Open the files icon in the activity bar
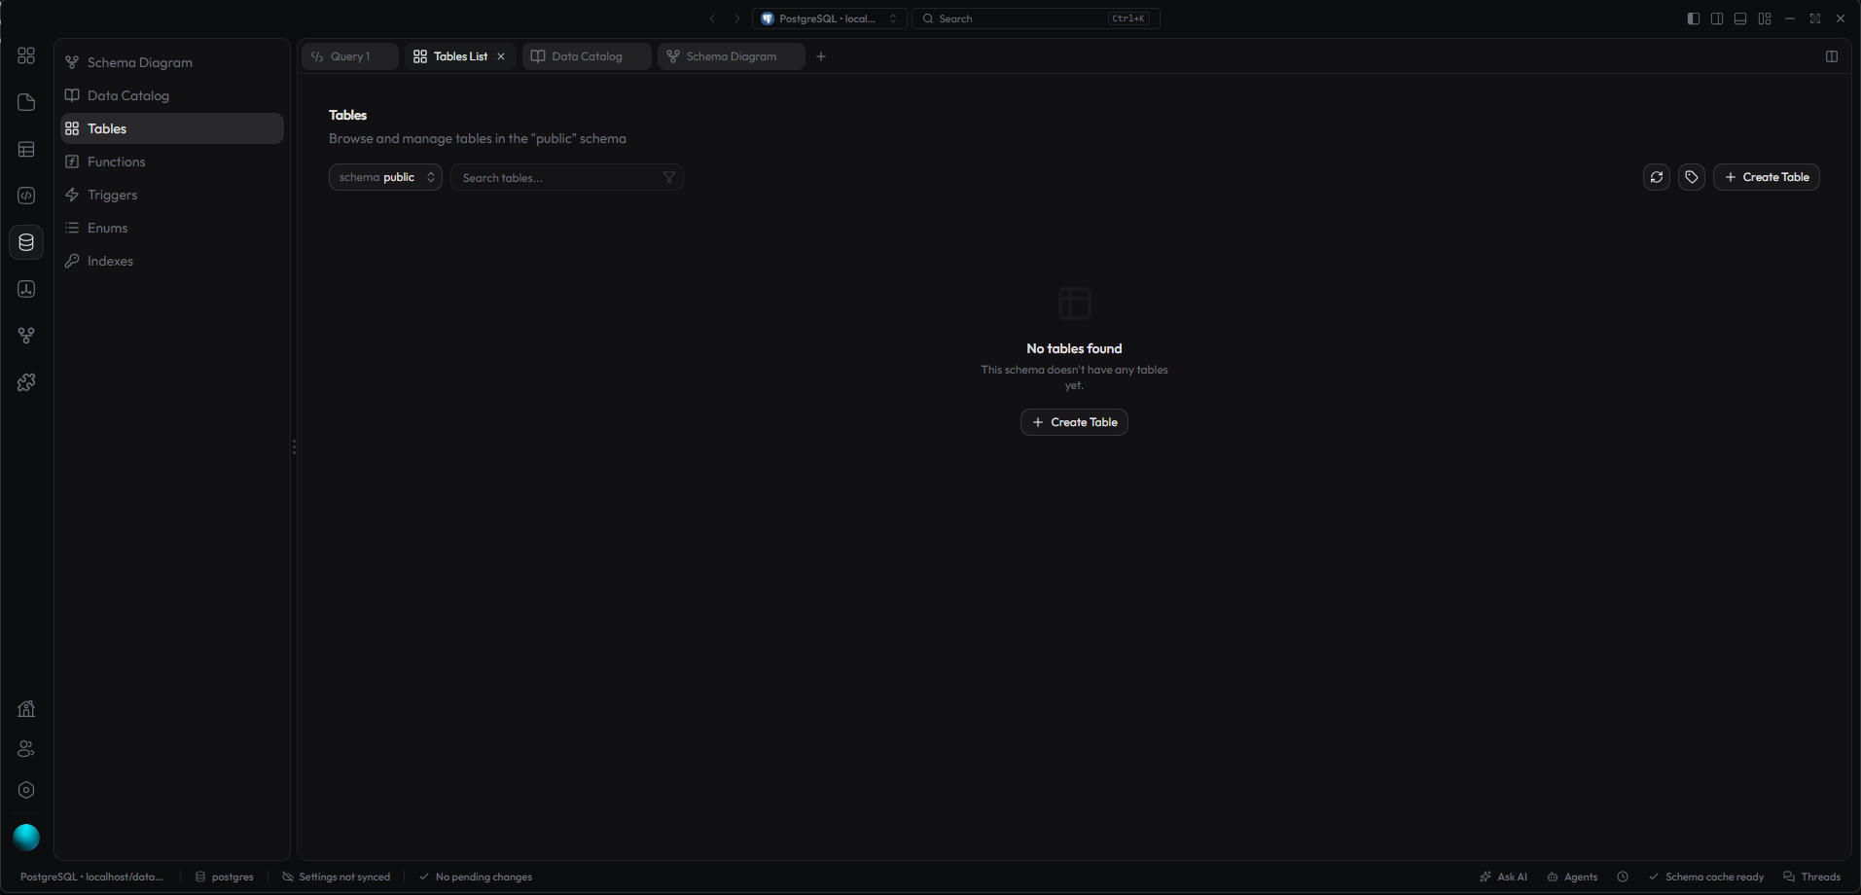 pyautogui.click(x=26, y=102)
